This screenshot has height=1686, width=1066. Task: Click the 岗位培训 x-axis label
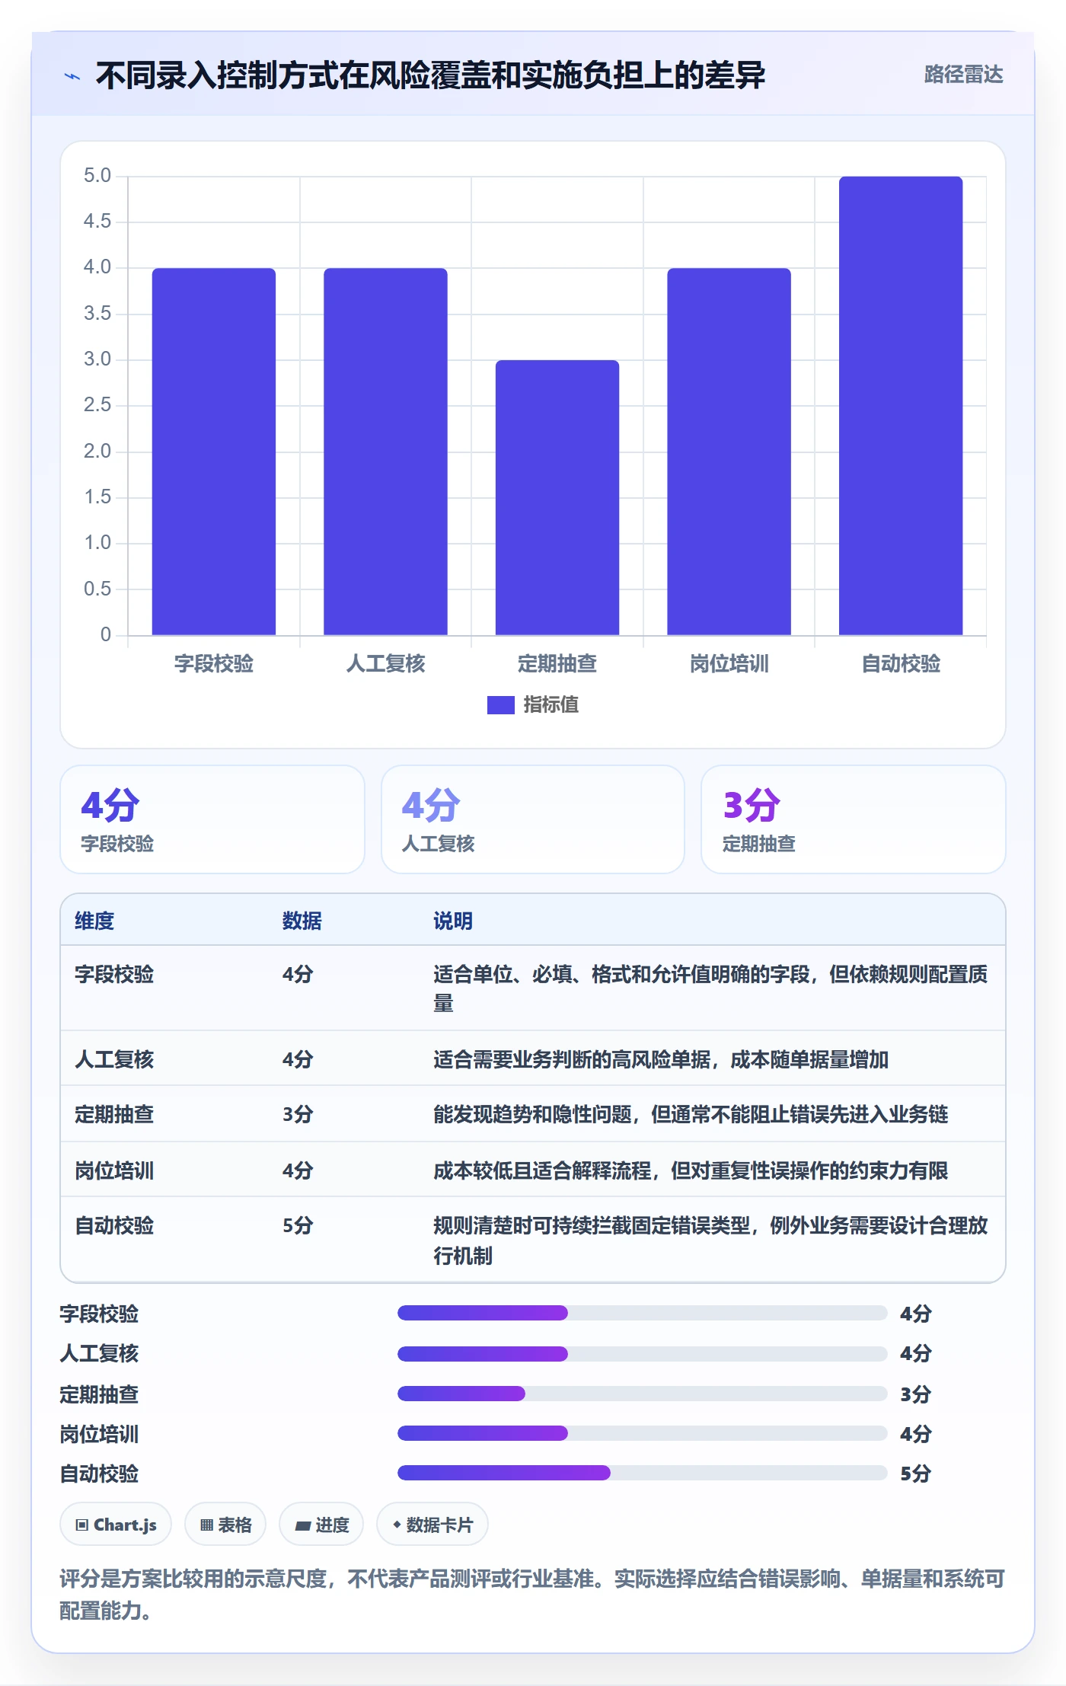coord(729,664)
